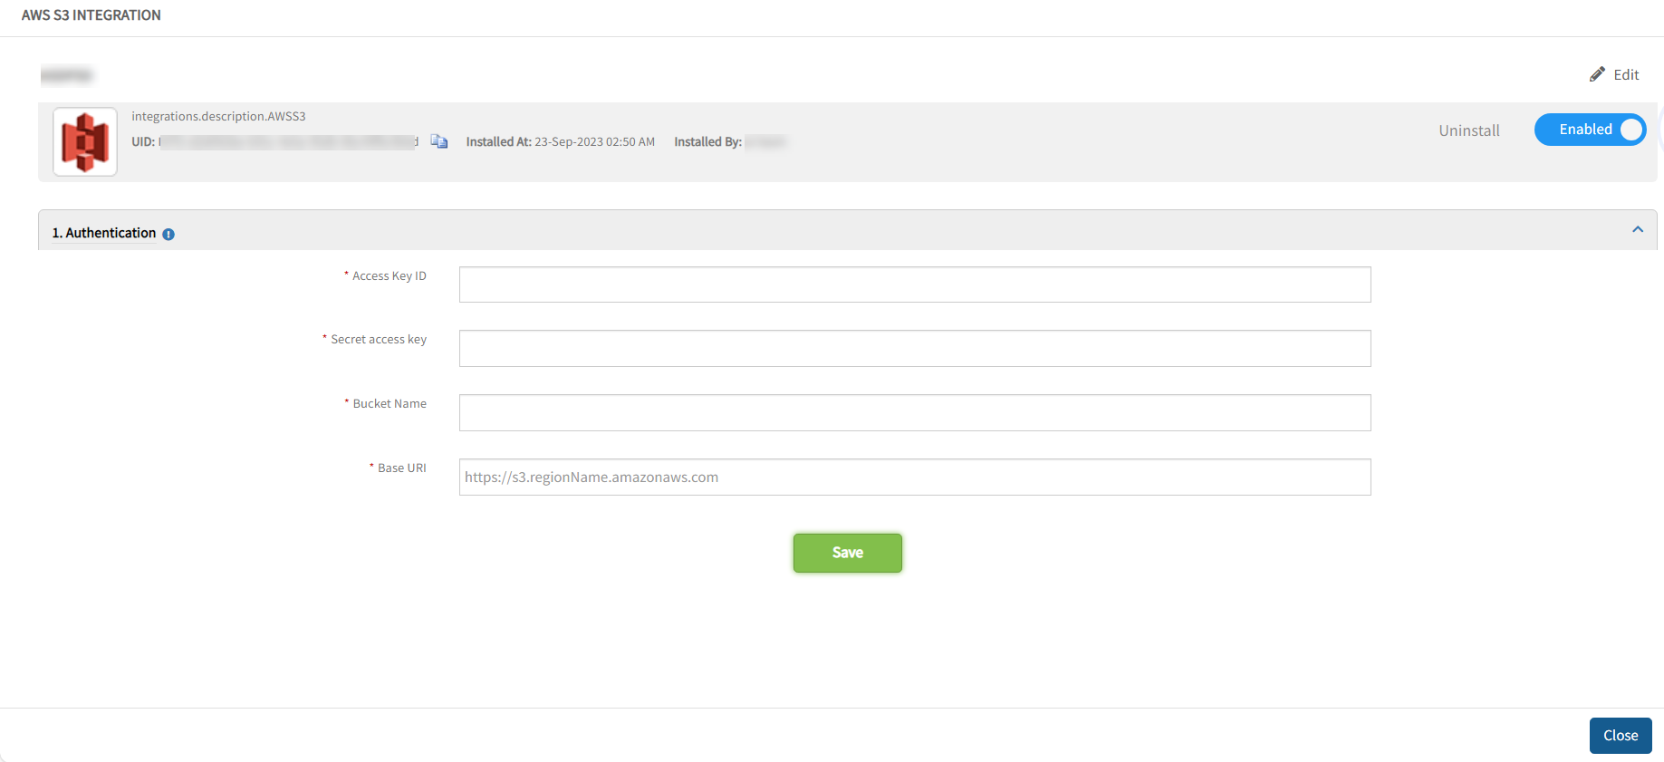Click the 'Access Key ID' label

click(390, 275)
